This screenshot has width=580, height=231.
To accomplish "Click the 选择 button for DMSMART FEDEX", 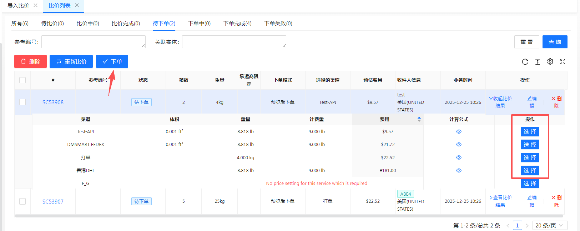I will coord(530,145).
